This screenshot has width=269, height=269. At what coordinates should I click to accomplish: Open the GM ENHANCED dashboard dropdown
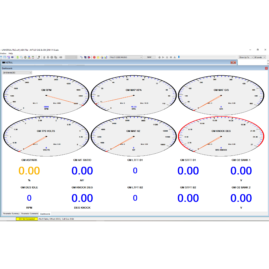click(x=17, y=73)
